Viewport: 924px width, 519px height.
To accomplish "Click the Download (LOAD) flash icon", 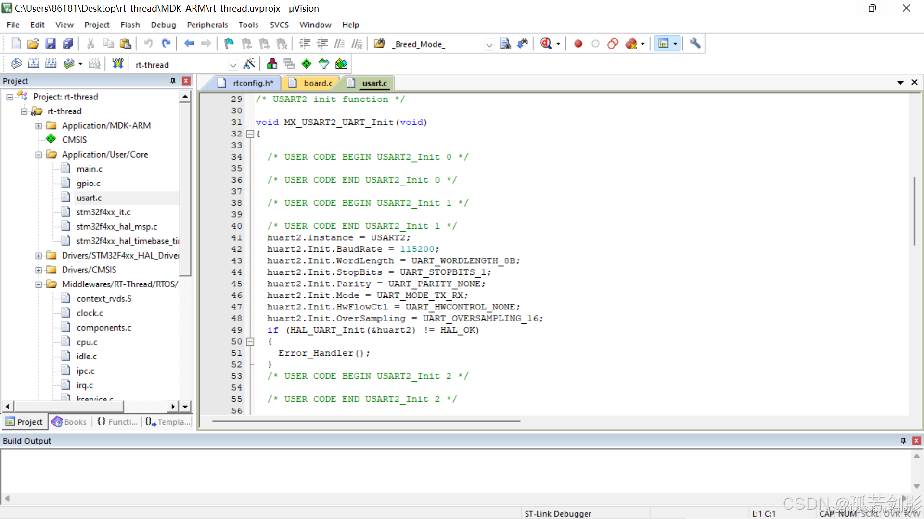I will [x=118, y=63].
